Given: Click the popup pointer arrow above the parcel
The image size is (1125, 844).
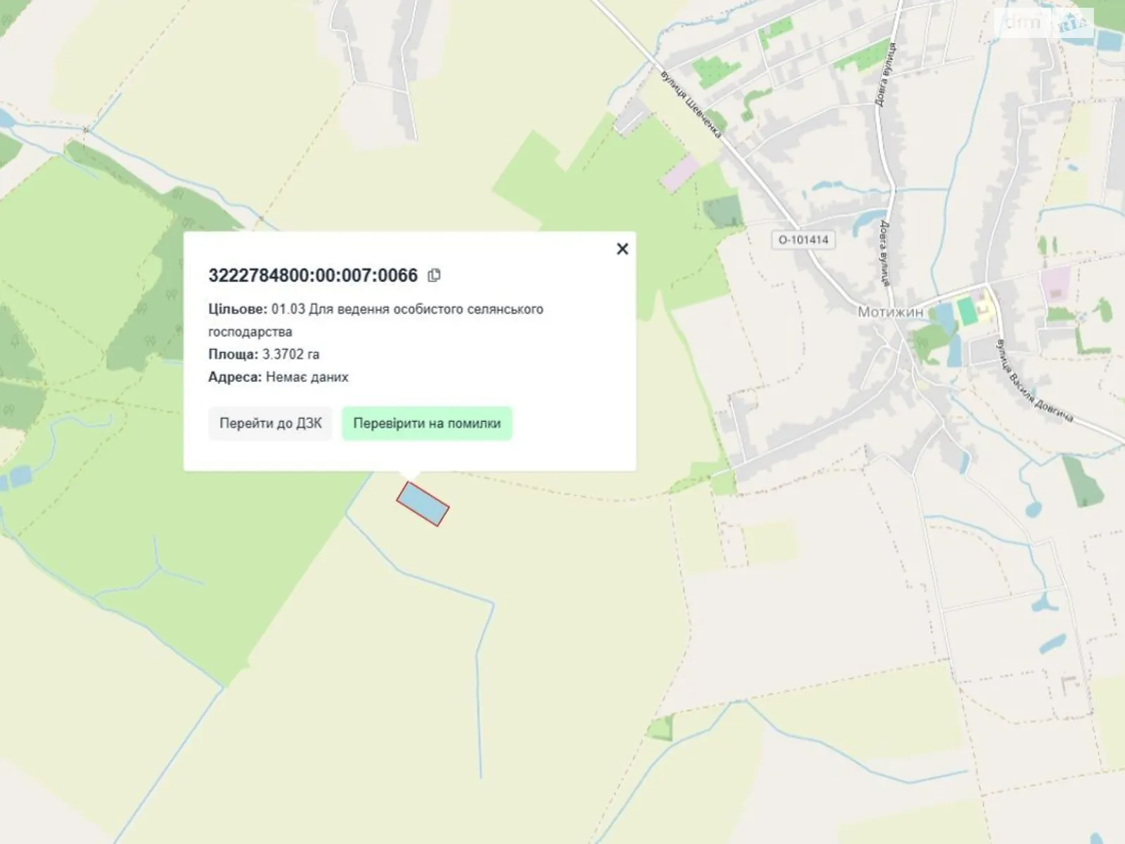Looking at the screenshot, I should [x=410, y=475].
